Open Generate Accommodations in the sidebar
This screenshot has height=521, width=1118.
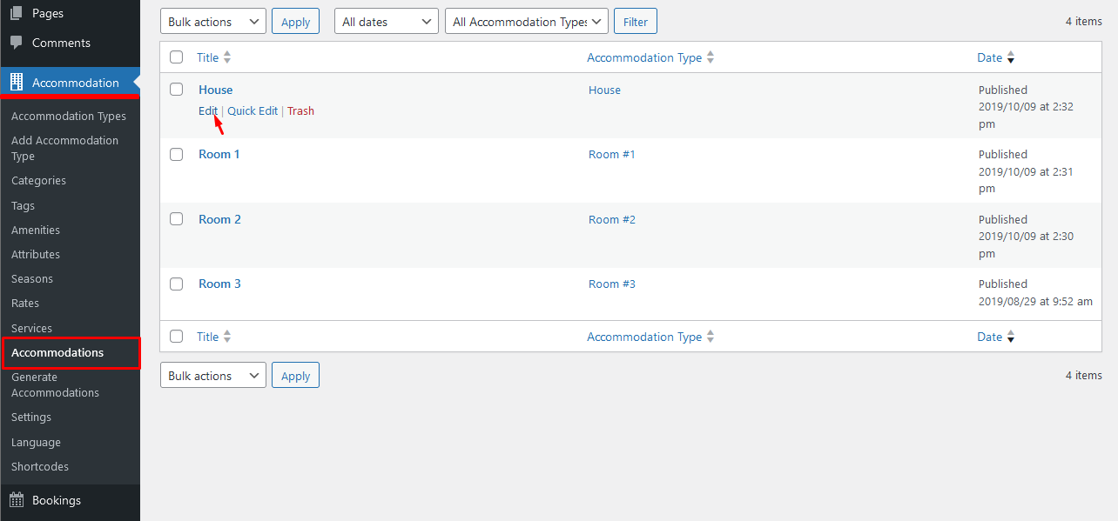[x=56, y=385]
